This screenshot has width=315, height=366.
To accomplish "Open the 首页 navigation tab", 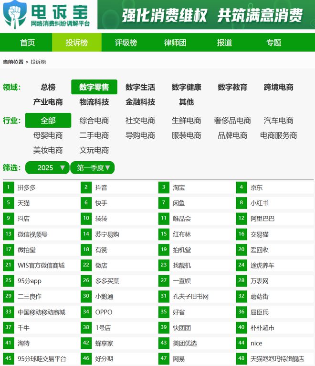I will tap(27, 43).
